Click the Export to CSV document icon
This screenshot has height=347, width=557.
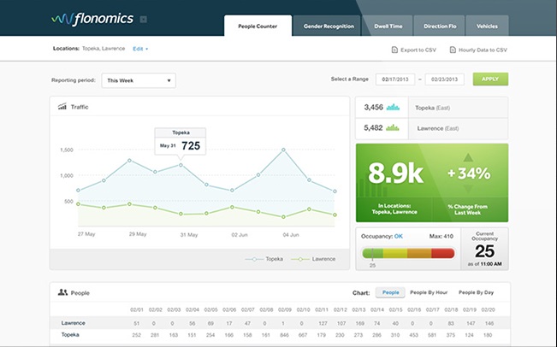tap(394, 50)
